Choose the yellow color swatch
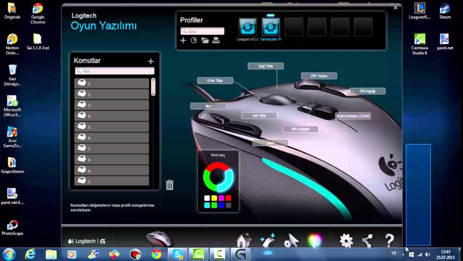 pyautogui.click(x=214, y=198)
